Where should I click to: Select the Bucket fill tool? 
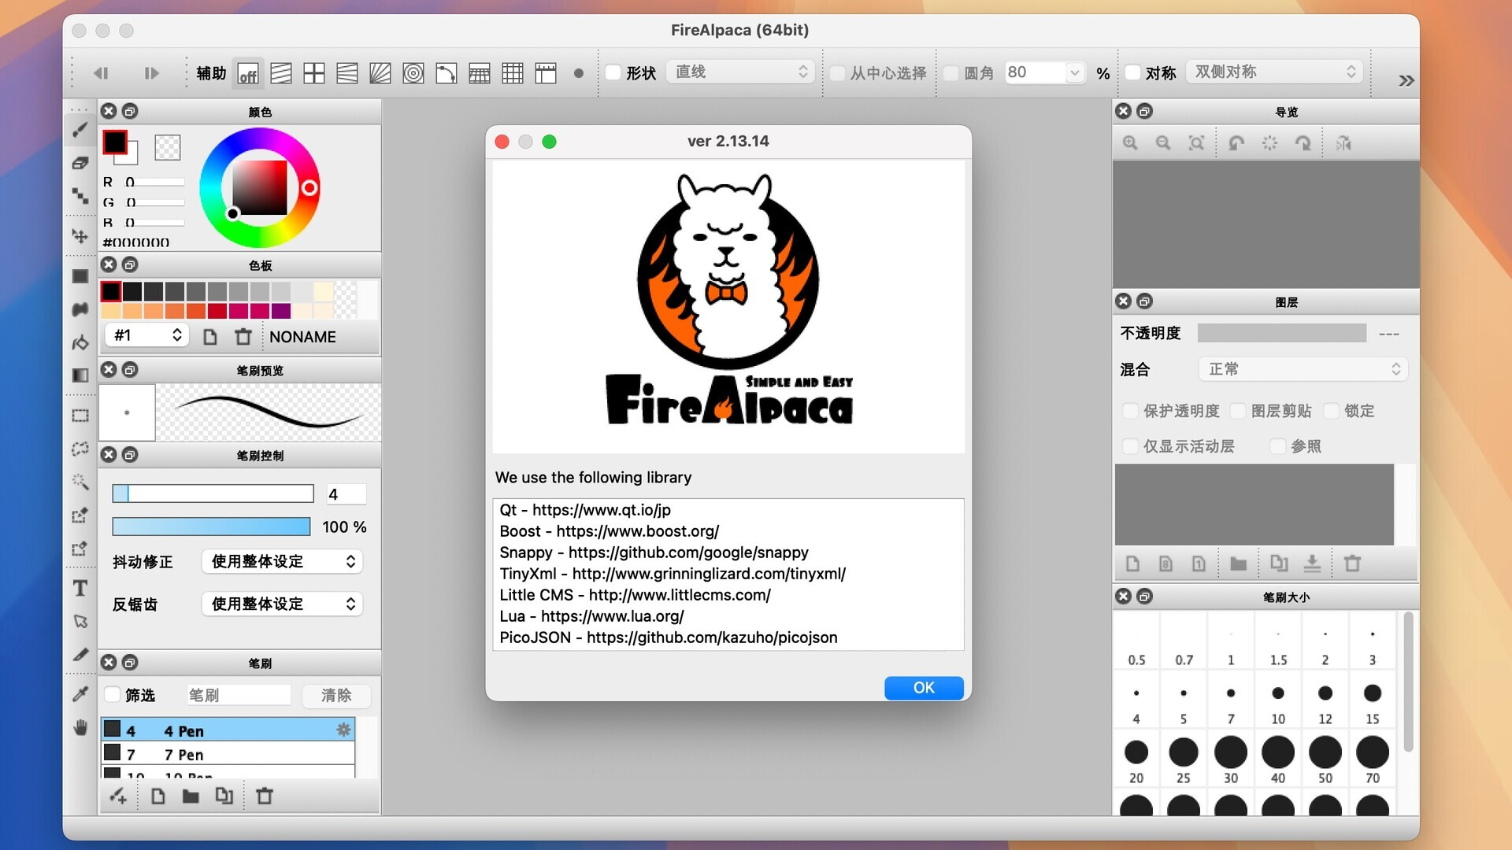tap(80, 342)
